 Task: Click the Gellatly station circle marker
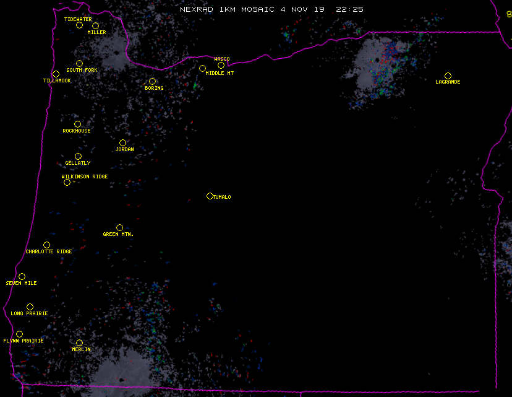[x=78, y=157]
